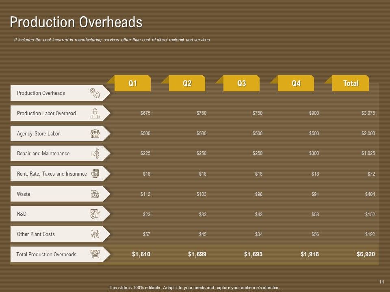The image size is (390, 292).
Task: Select the store icon next to Agency Store Labor
Action: point(95,133)
